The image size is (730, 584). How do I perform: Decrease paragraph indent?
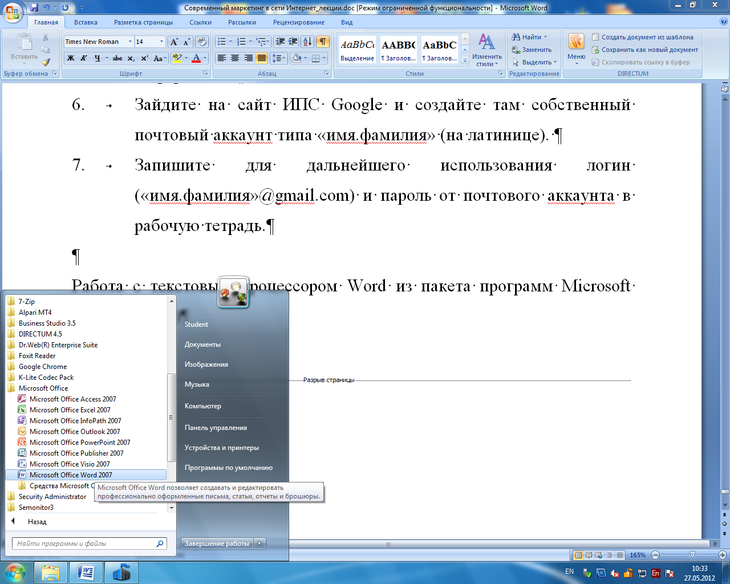tap(279, 42)
